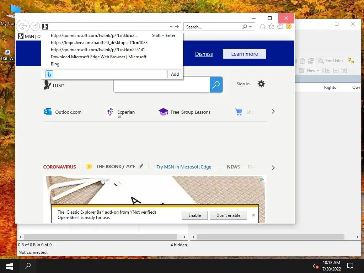Open the CORONAVIRUS news tab

click(59, 167)
